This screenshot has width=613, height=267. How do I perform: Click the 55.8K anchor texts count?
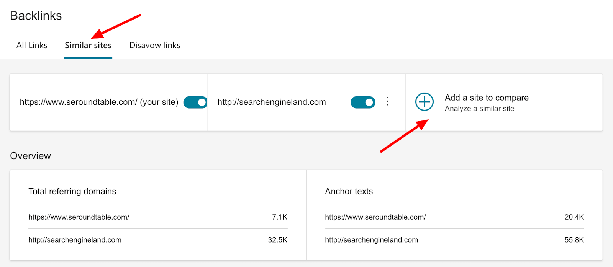point(574,240)
